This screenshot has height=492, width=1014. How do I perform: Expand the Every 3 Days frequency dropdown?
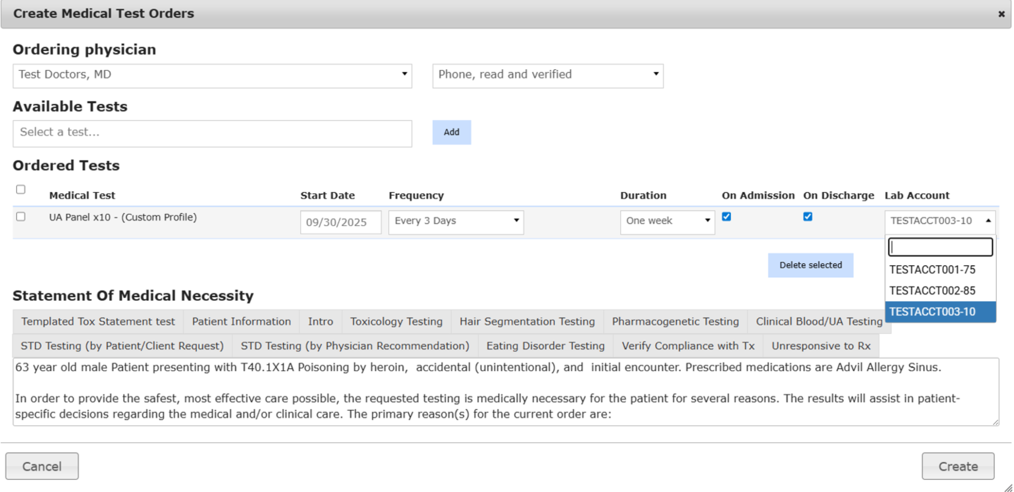455,221
